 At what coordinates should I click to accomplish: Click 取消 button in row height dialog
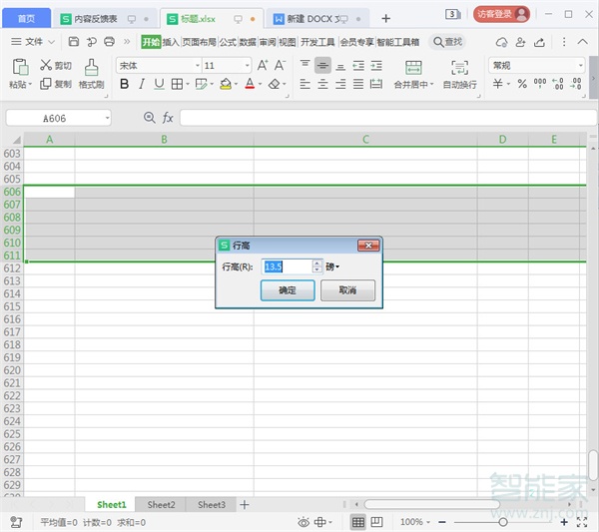click(347, 290)
